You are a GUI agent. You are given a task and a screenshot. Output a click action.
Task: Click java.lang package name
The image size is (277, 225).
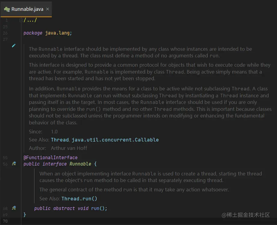[57, 33]
